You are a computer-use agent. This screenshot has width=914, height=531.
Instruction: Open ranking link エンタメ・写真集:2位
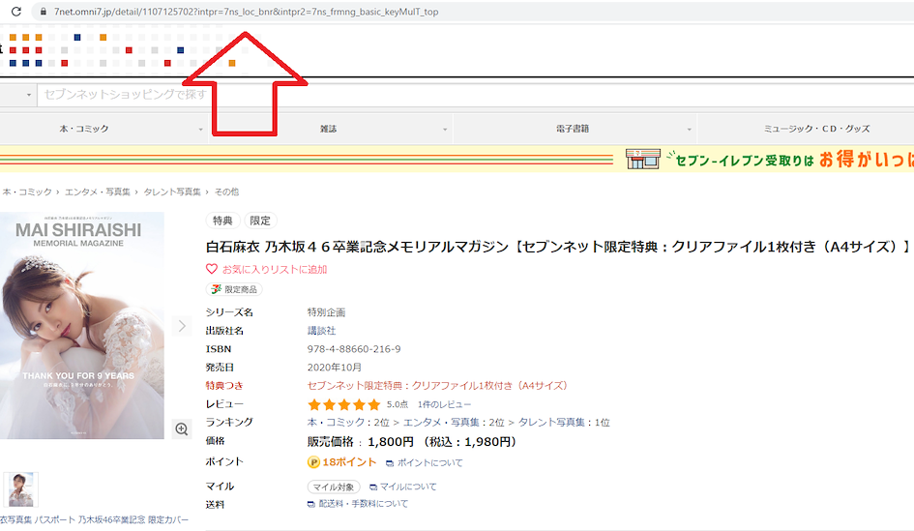(x=454, y=422)
